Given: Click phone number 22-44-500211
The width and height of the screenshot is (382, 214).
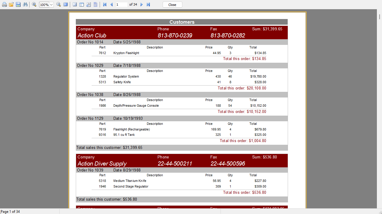Looking at the screenshot, I should coord(175,163).
